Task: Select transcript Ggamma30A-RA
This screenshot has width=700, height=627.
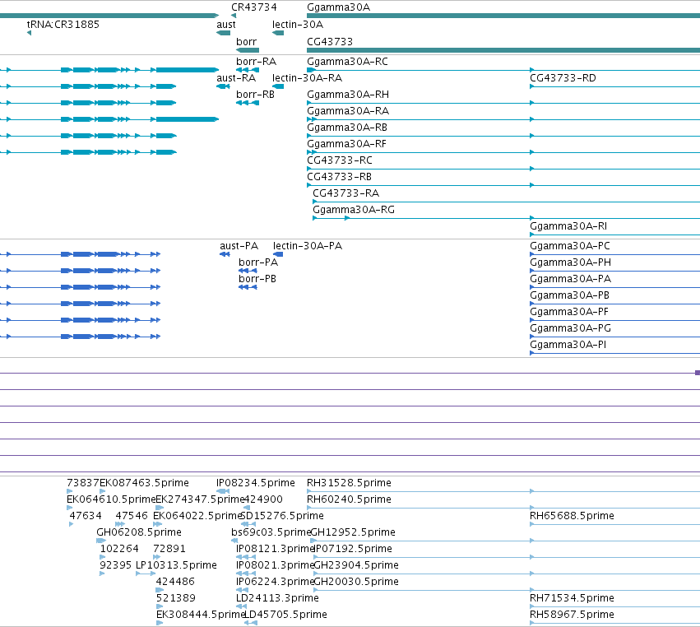Action: (x=348, y=111)
